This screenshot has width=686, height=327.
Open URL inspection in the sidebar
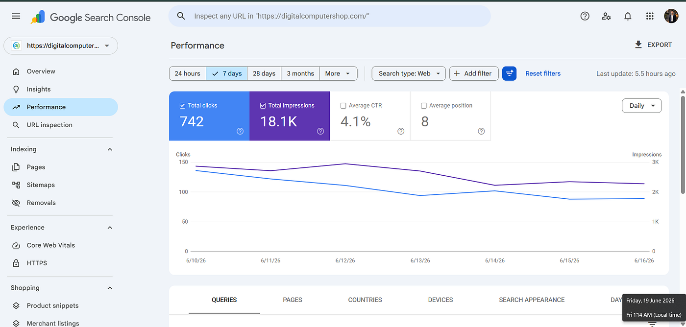click(x=61, y=125)
